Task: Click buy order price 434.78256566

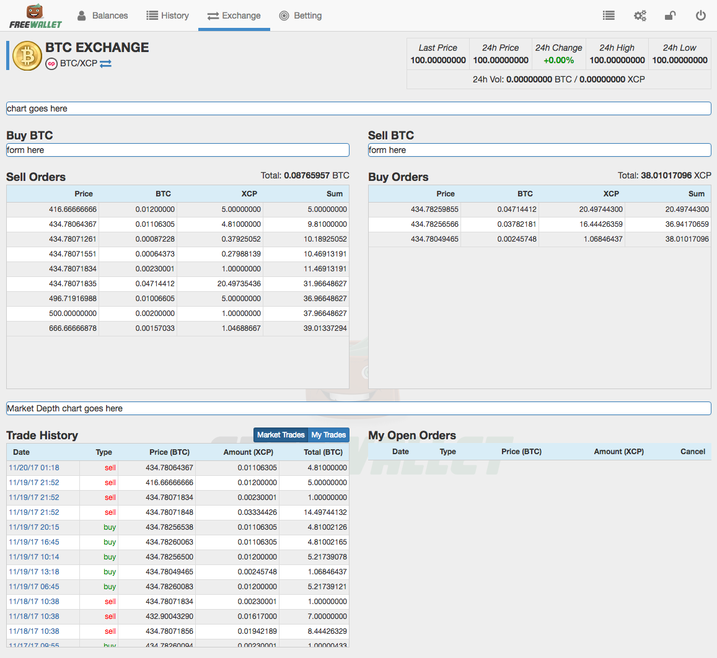Action: tap(434, 224)
